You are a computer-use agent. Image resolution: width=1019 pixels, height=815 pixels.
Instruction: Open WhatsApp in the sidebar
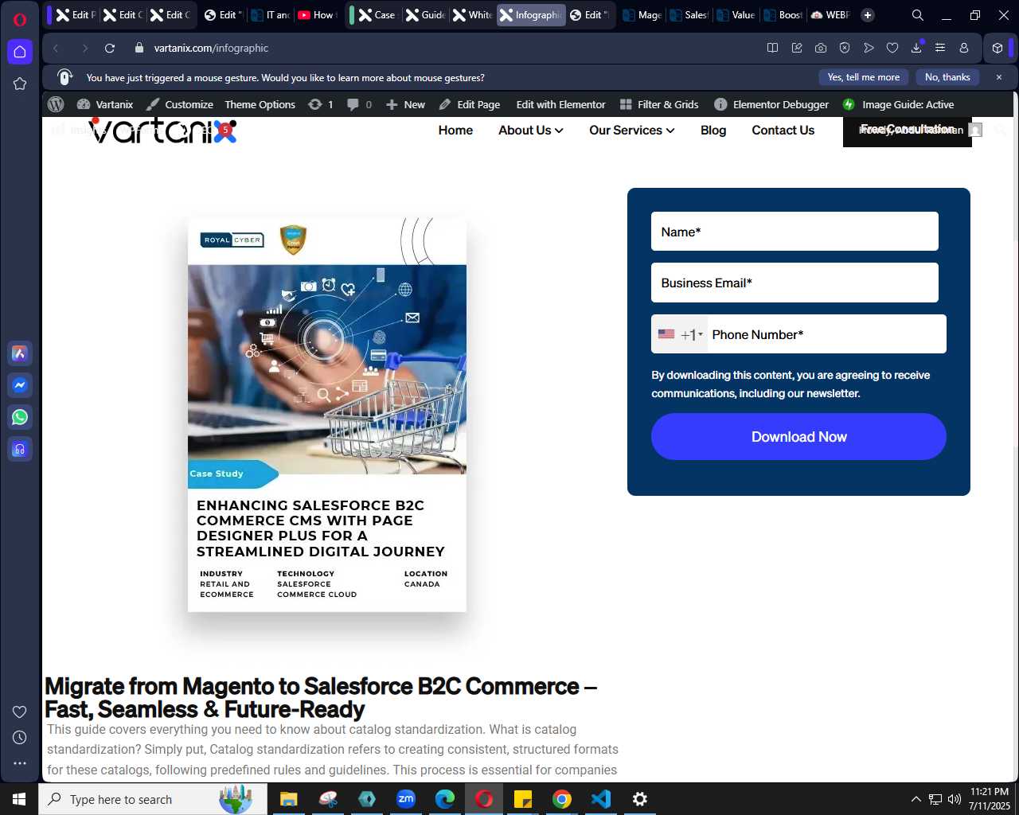(20, 417)
